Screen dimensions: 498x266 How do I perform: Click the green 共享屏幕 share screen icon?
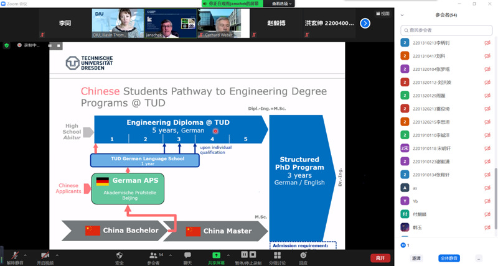click(216, 255)
